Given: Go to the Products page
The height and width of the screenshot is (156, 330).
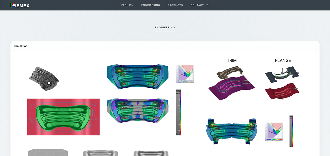Looking at the screenshot, I should [x=175, y=5].
